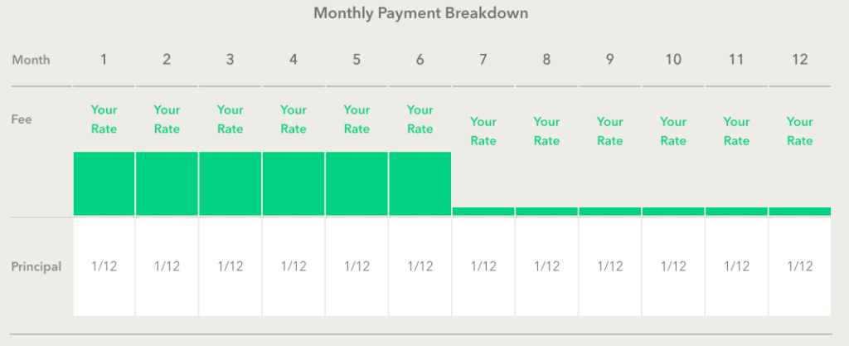
Task: Click the Month 1 column header
Action: tap(104, 60)
